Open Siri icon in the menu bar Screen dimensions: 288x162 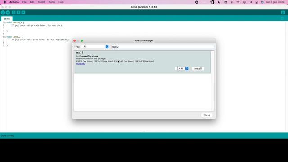coord(262,2)
